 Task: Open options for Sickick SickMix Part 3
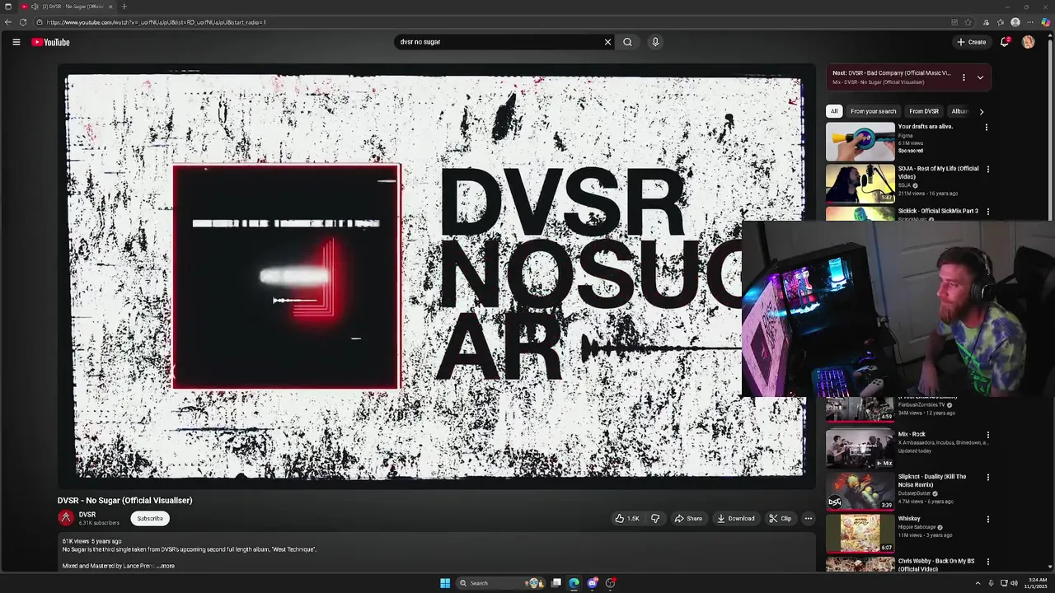tap(988, 212)
